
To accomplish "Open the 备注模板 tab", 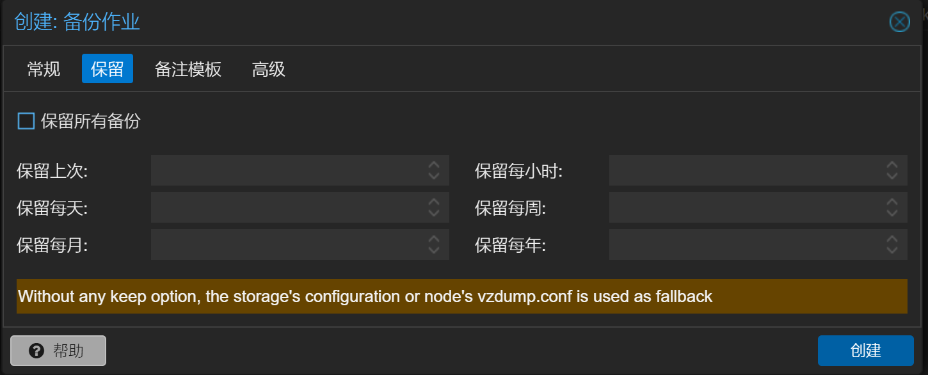I will [188, 69].
